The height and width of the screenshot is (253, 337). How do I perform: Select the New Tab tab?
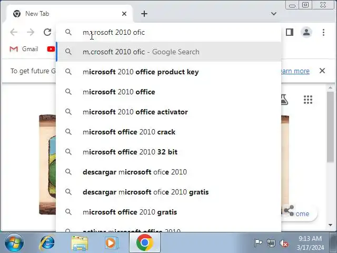(69, 14)
